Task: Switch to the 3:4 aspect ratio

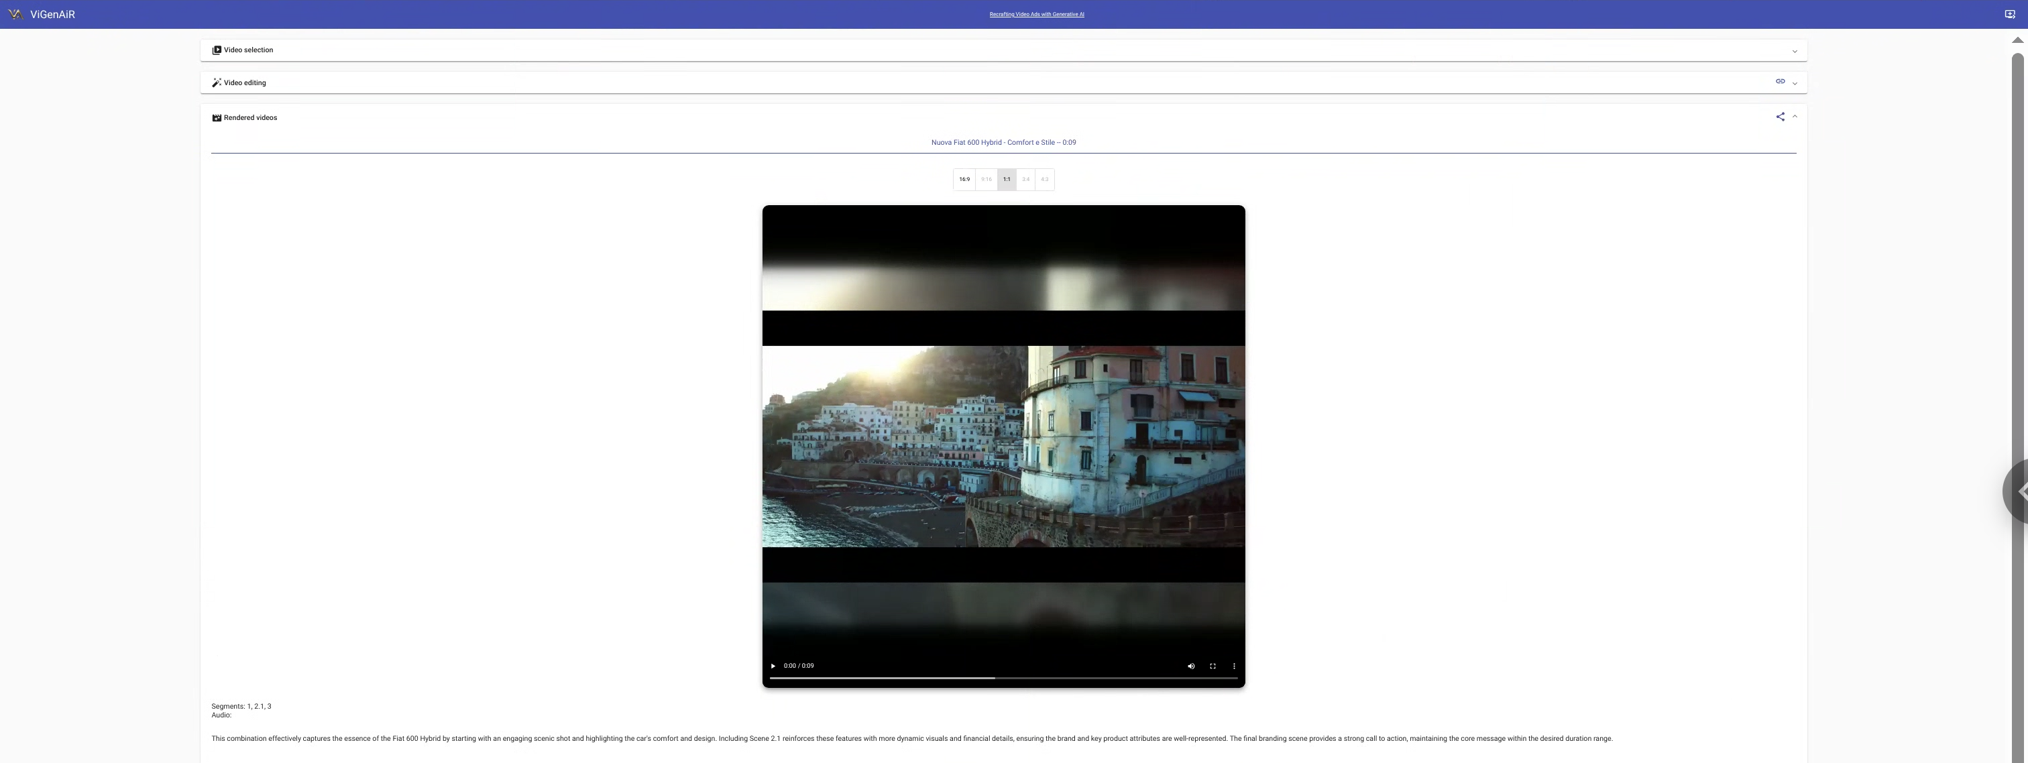Action: pyautogui.click(x=1025, y=180)
